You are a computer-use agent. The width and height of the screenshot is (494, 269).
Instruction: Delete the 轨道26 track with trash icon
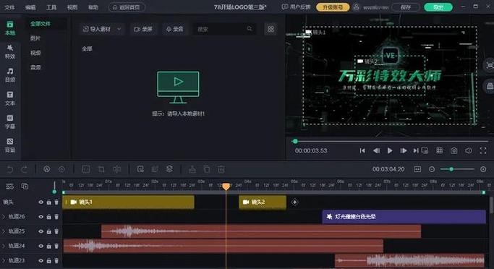click(56, 217)
